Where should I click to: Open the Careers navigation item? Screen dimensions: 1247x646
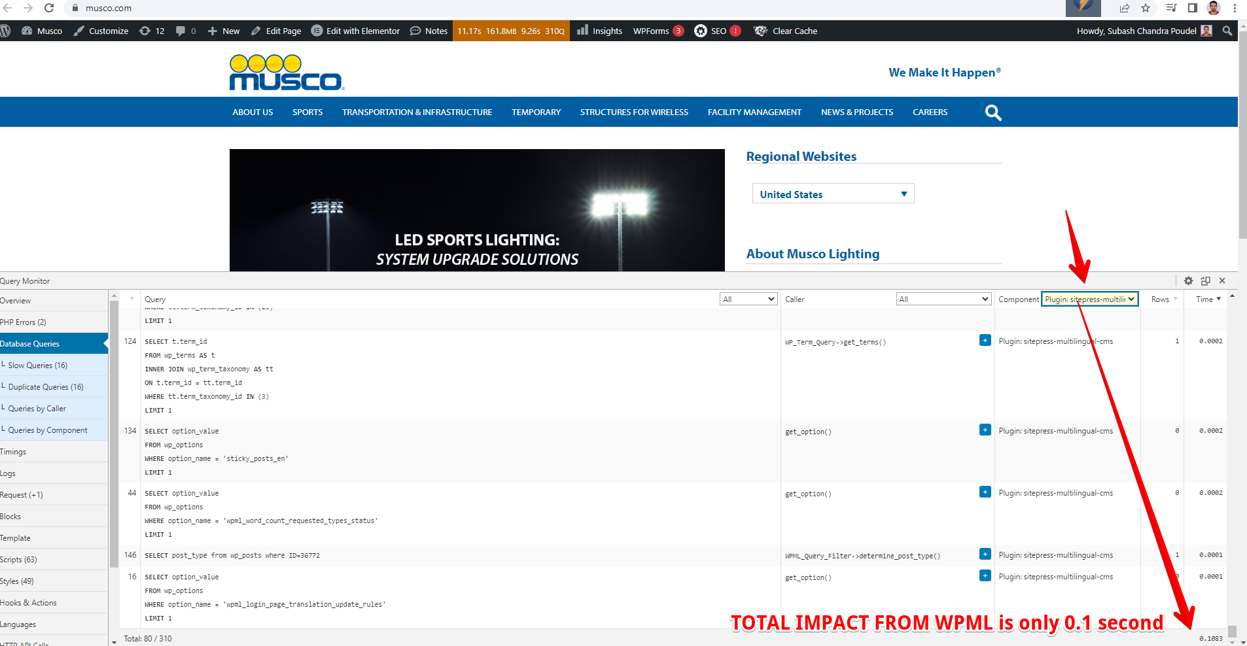coord(930,112)
